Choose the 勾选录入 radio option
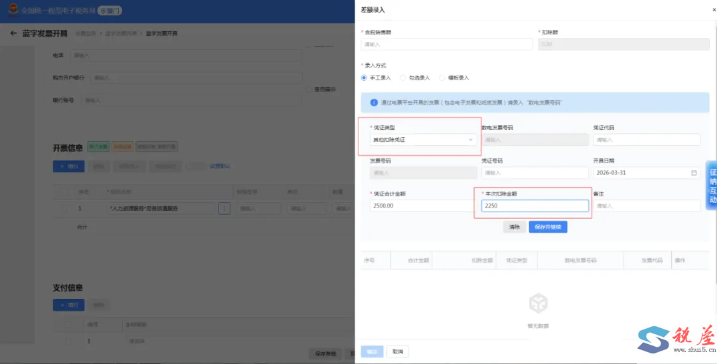 click(x=415, y=78)
